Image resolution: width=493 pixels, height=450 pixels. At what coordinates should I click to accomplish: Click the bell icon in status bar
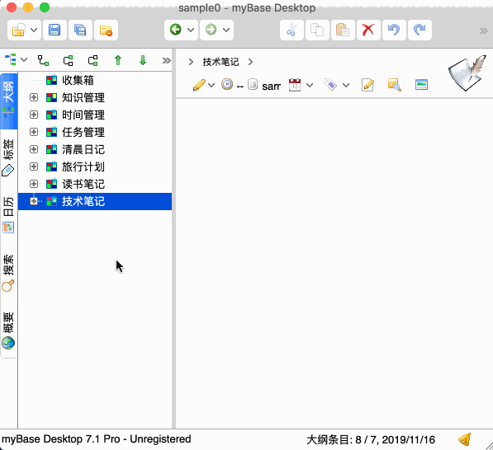[x=465, y=439]
